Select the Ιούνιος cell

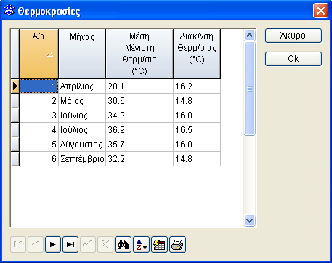point(82,116)
